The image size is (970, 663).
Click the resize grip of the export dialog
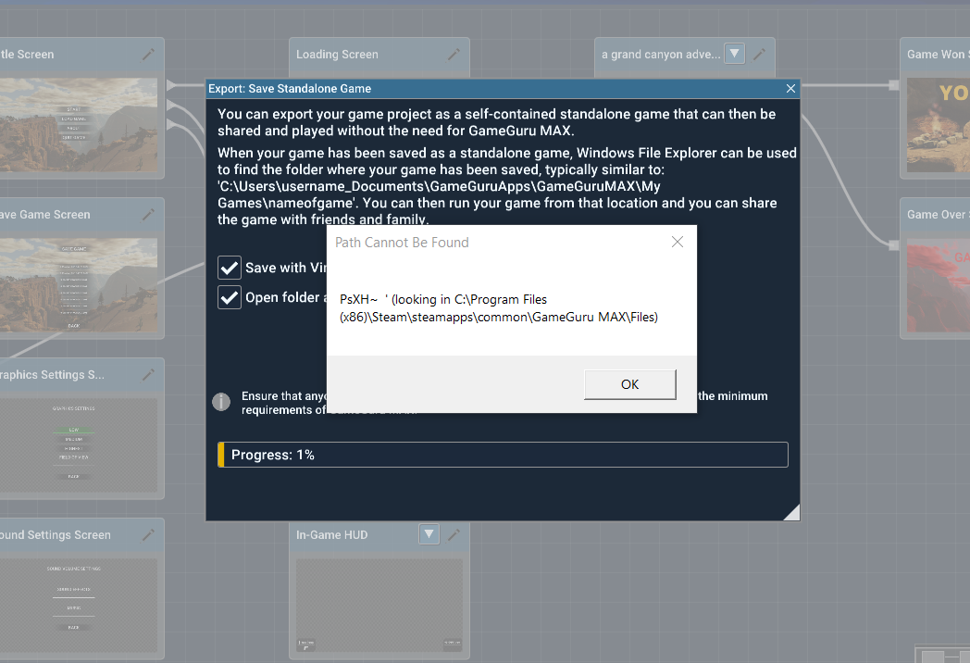[x=793, y=510]
